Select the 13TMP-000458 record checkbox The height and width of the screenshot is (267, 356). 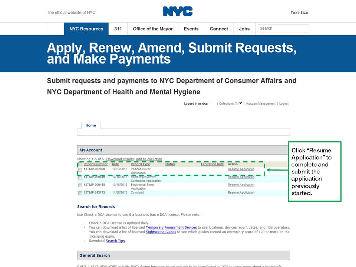[80, 185]
